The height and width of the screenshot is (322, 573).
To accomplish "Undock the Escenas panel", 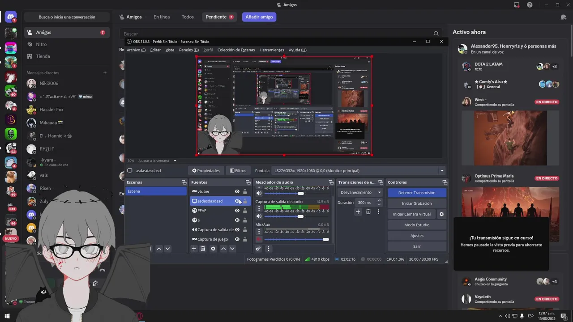I will (x=184, y=182).
